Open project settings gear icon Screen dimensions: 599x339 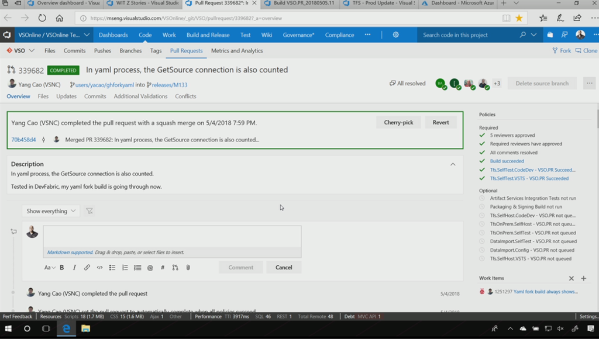[x=396, y=34]
